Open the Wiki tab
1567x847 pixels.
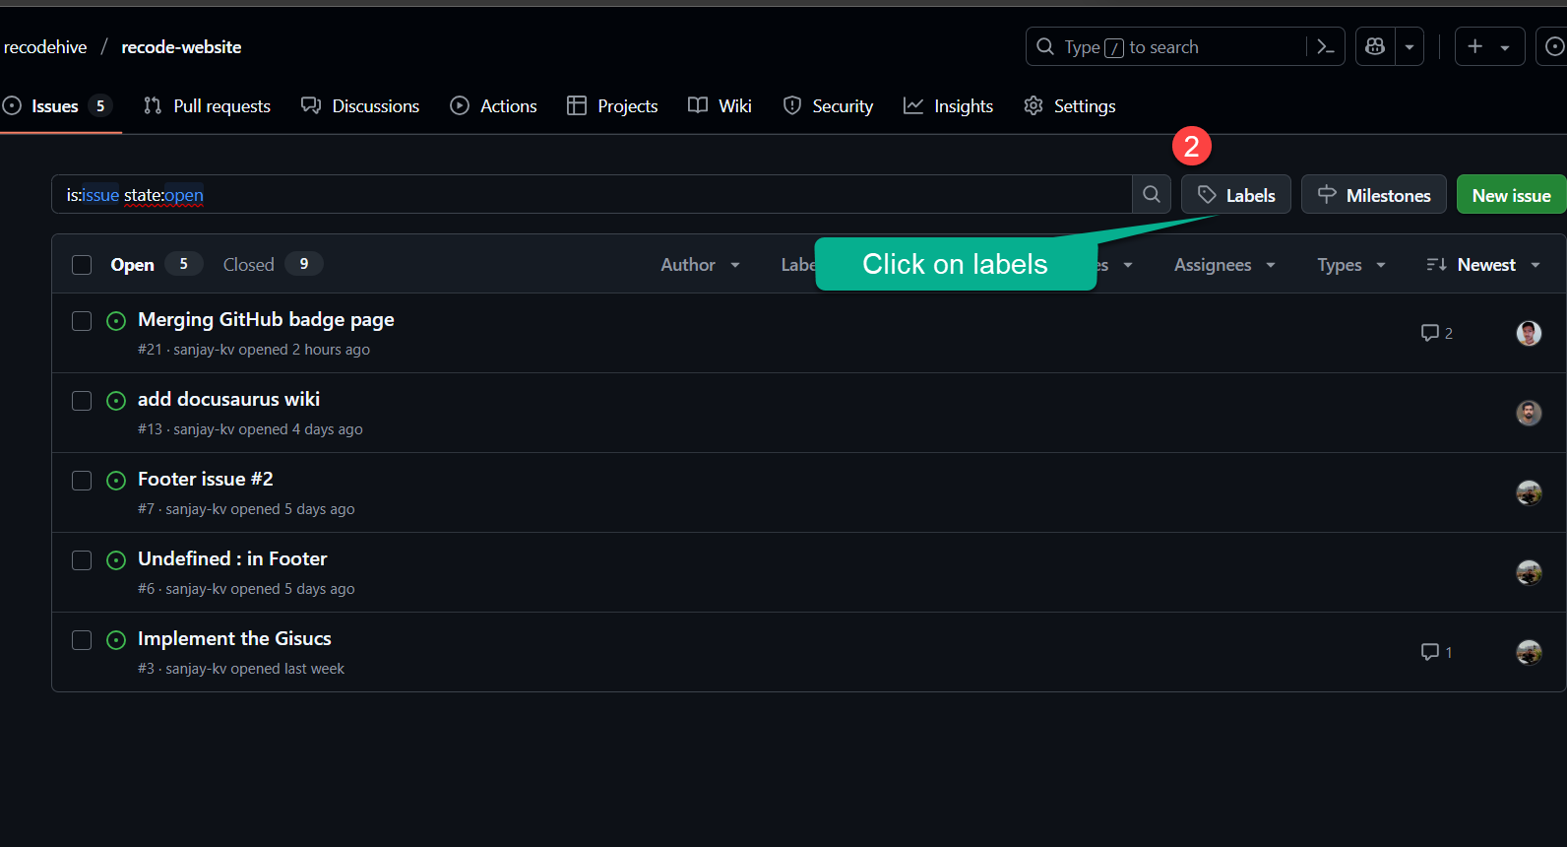pyautogui.click(x=720, y=105)
